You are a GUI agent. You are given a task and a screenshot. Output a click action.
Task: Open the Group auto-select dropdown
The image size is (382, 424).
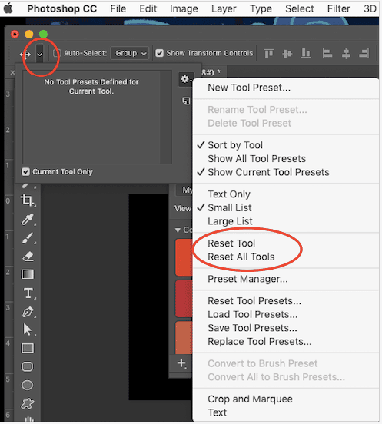[130, 53]
